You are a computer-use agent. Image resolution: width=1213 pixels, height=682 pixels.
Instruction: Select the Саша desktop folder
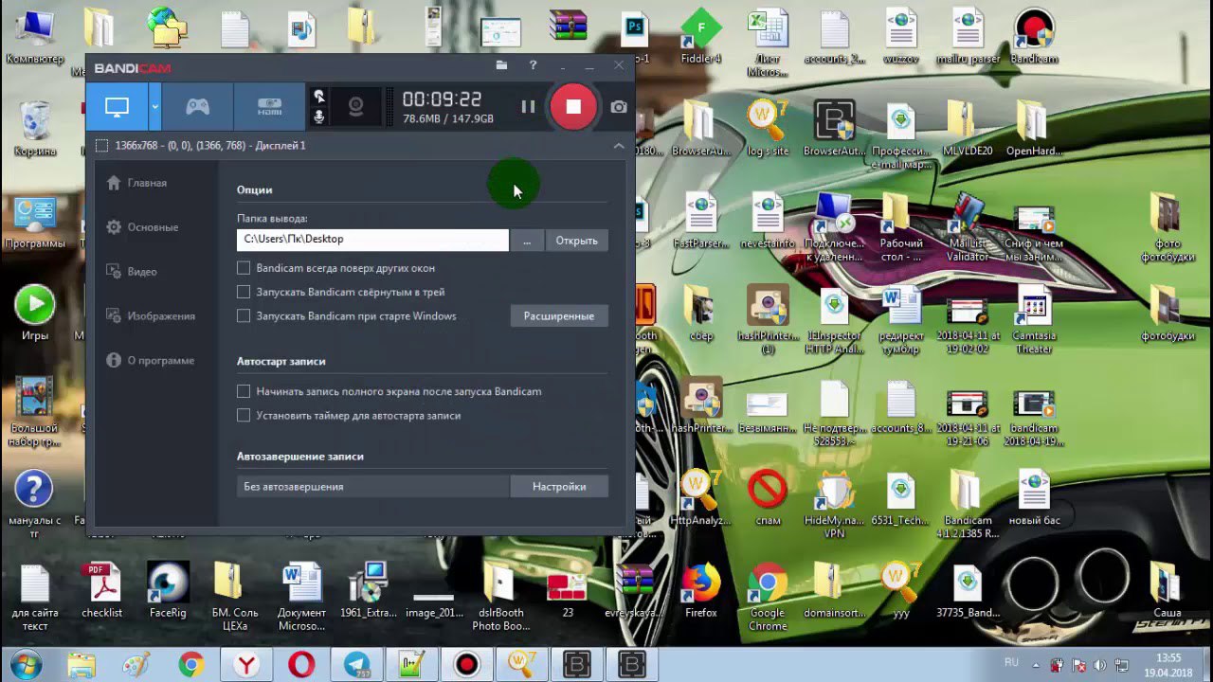pyautogui.click(x=1167, y=591)
